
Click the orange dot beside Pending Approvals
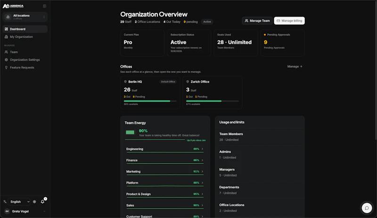pos(265,35)
